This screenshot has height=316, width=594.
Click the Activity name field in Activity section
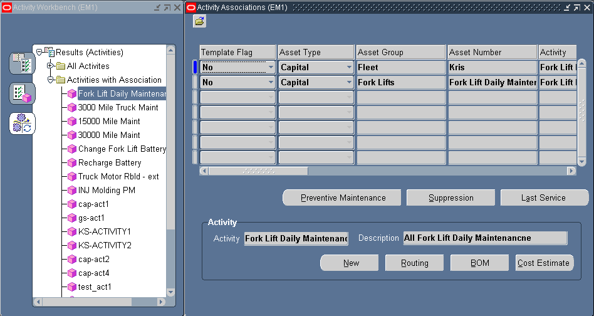296,238
